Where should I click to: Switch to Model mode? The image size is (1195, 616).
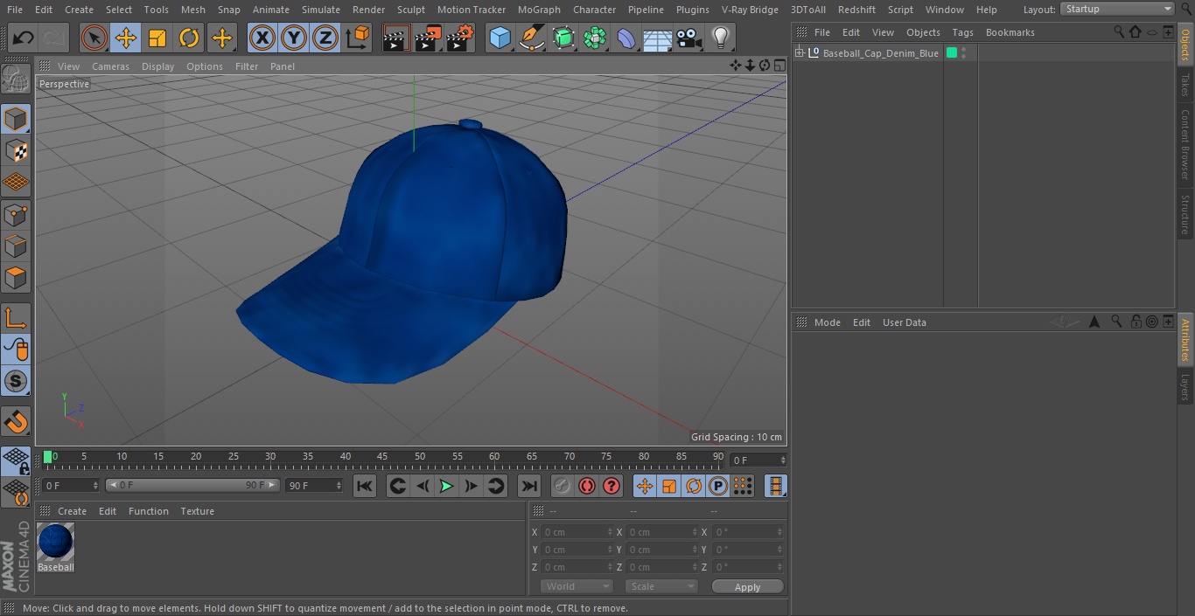coord(16,119)
